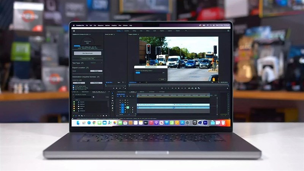Open Epic Games Launcher in Dock
The height and width of the screenshot is (171, 304).
(195, 122)
